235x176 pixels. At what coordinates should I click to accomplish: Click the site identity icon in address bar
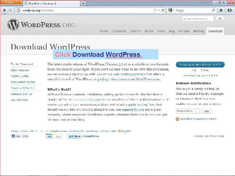(18, 10)
